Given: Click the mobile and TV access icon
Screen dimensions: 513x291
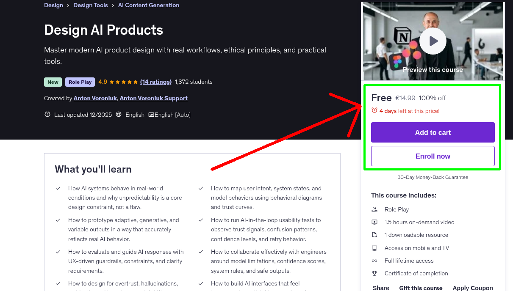Looking at the screenshot, I should coord(374,248).
